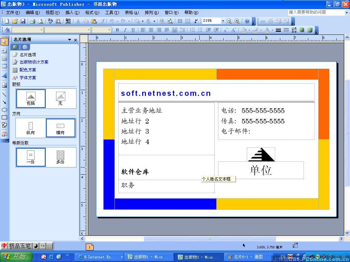Viewport: 350px width, 262px height.
Task: Select the Arrow drawing tool
Action: click(x=4, y=102)
